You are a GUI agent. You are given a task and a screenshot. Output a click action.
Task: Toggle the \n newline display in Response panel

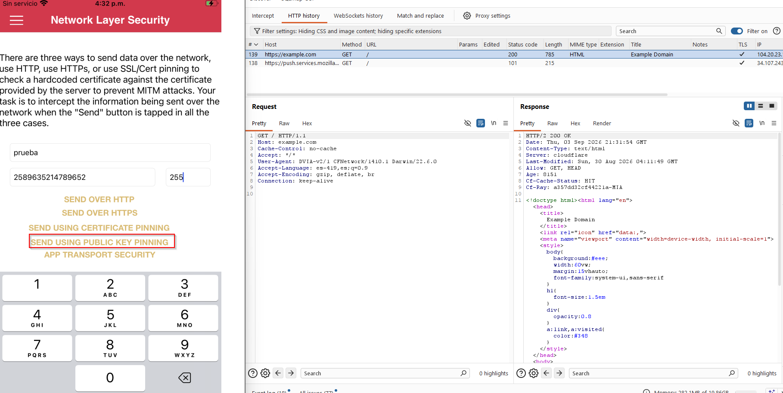point(762,123)
